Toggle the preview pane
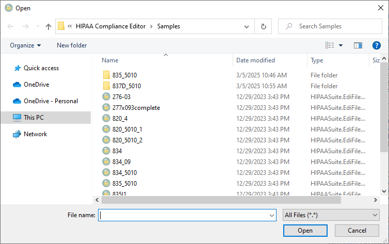This screenshot has width=389, height=244. [358, 45]
